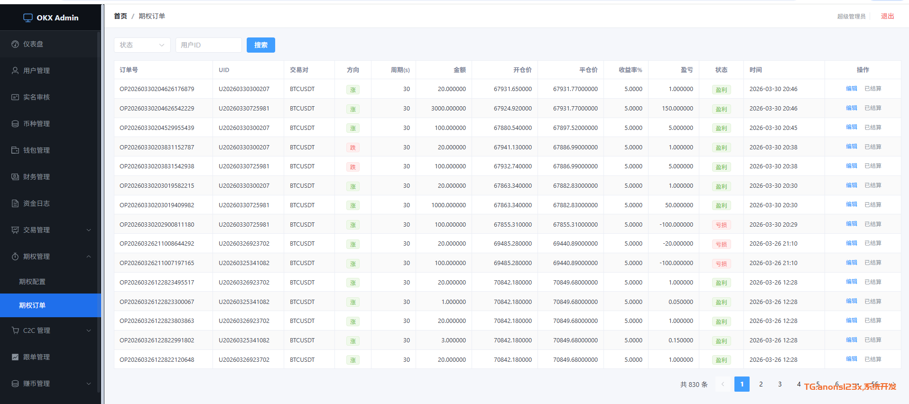The height and width of the screenshot is (404, 909).
Task: Select the 期权订单 menu item
Action: pyautogui.click(x=32, y=305)
